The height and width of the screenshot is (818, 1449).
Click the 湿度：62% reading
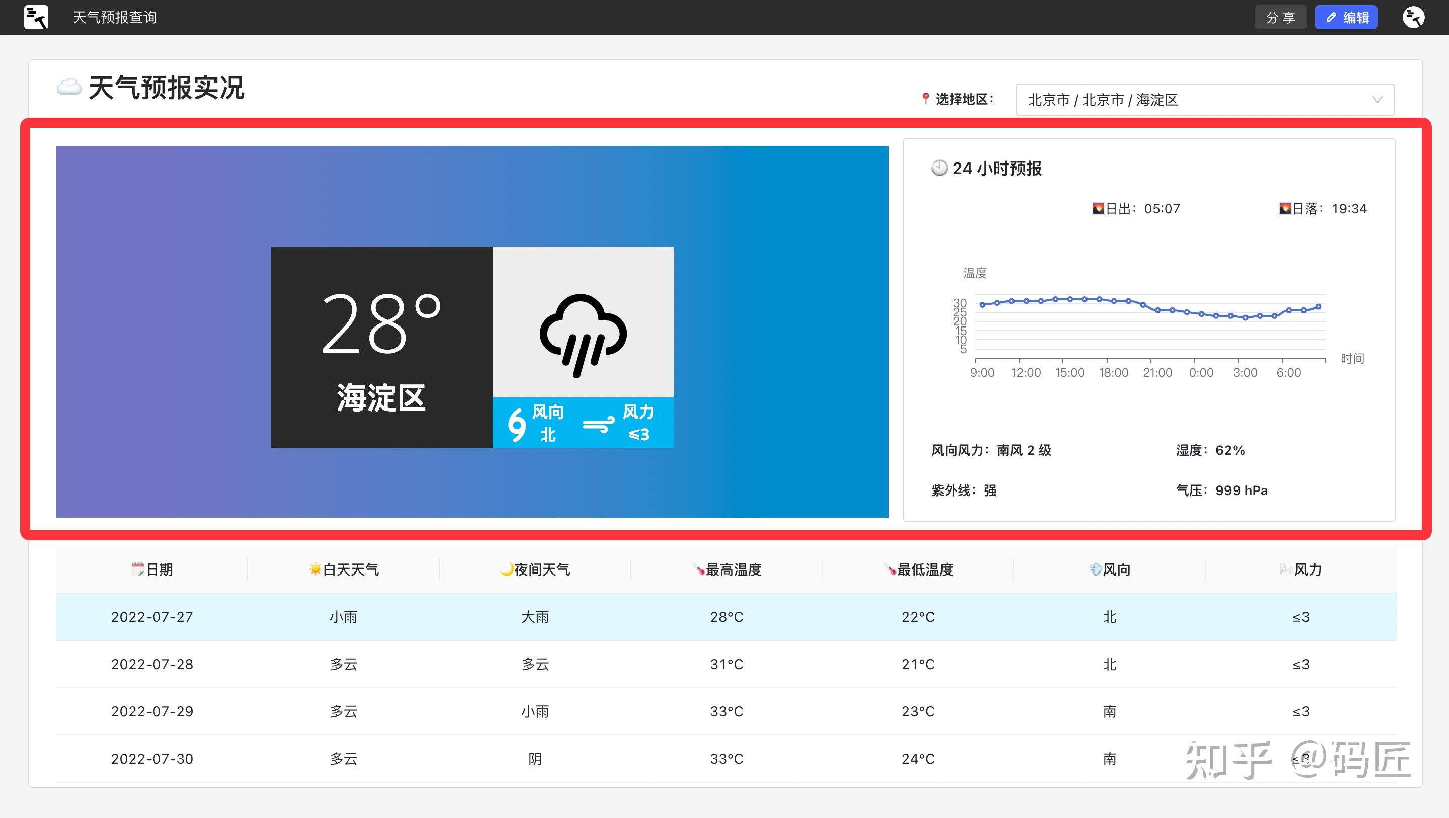pyautogui.click(x=1210, y=450)
